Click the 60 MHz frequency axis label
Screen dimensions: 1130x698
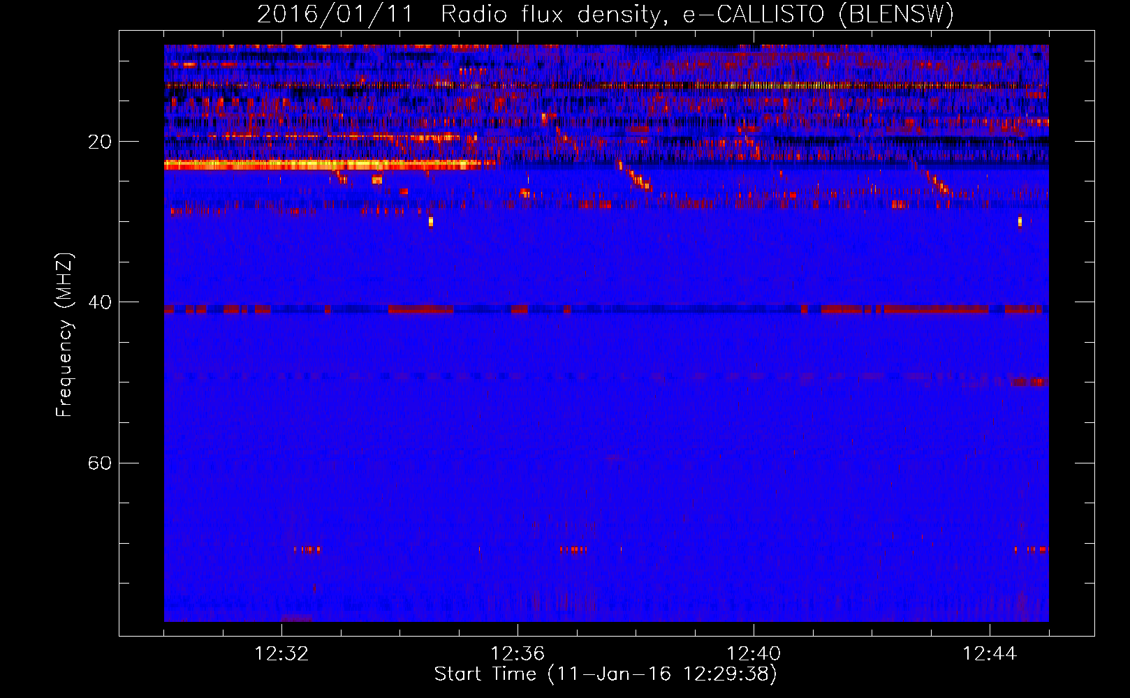[100, 463]
